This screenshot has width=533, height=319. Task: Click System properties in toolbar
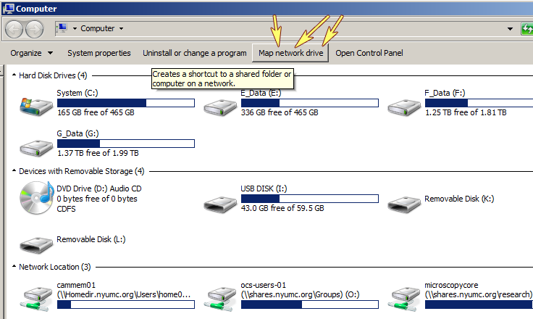(99, 53)
